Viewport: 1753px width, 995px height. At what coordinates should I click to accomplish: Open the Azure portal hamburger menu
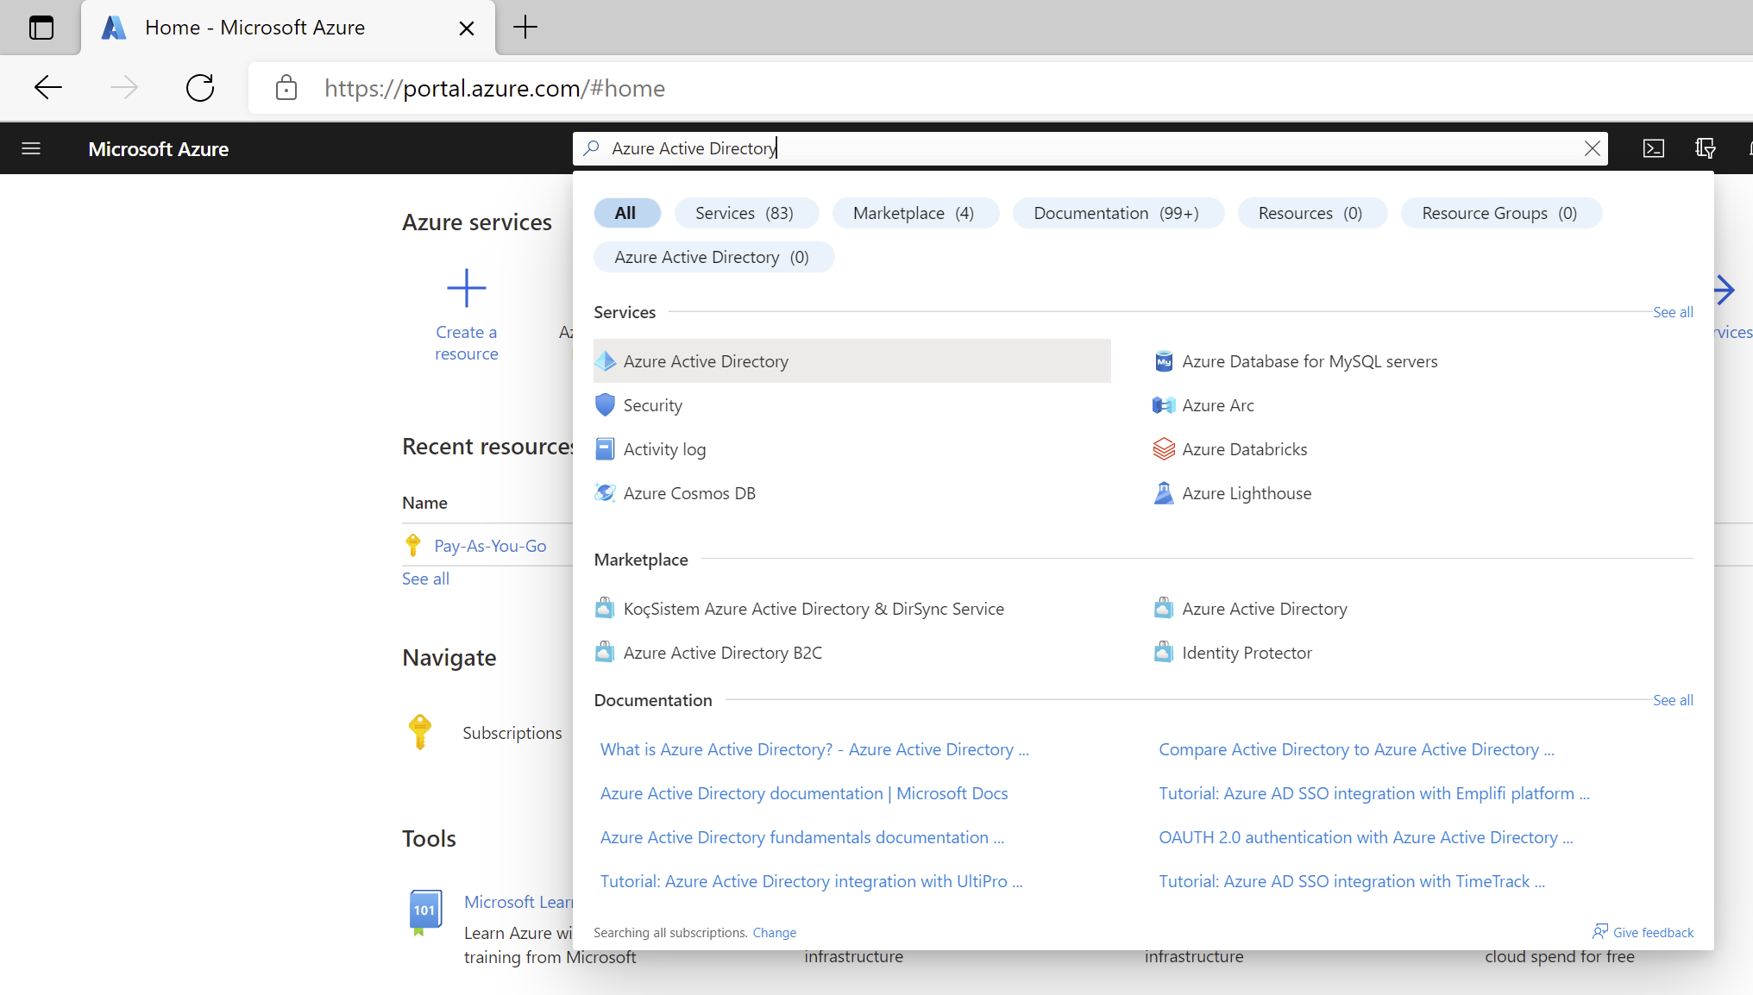[31, 148]
